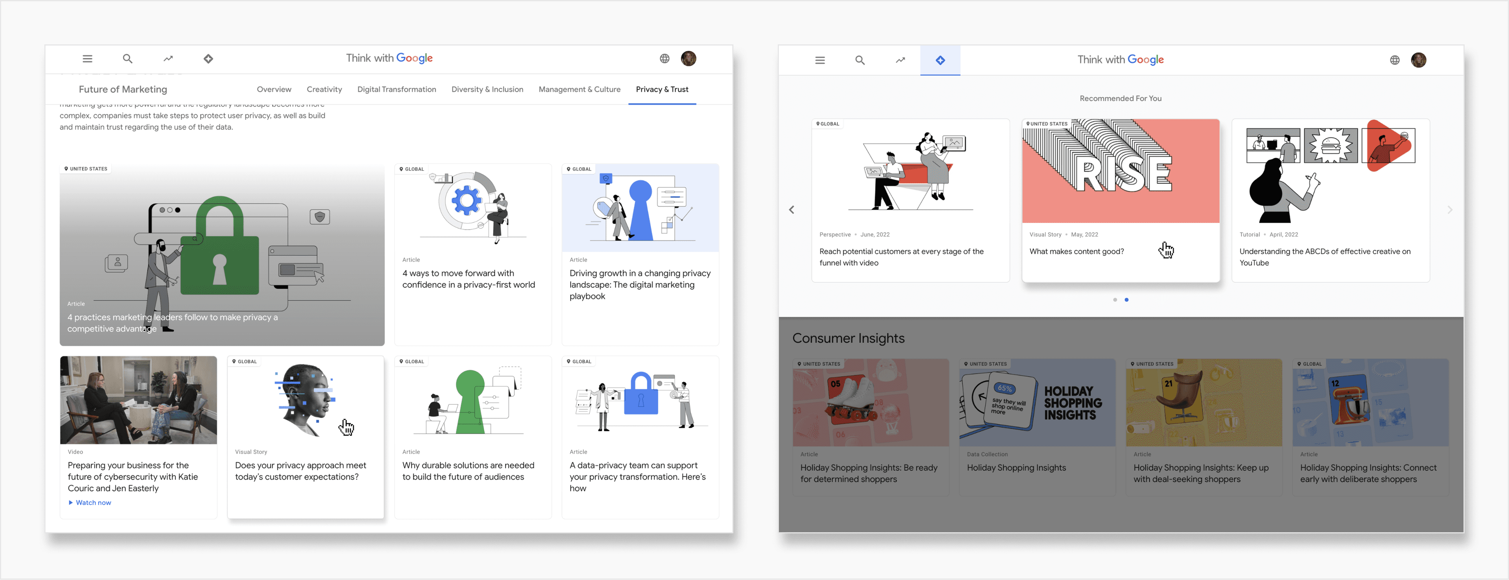
Task: Open the Recommended For You diamond icon
Action: (208, 58)
